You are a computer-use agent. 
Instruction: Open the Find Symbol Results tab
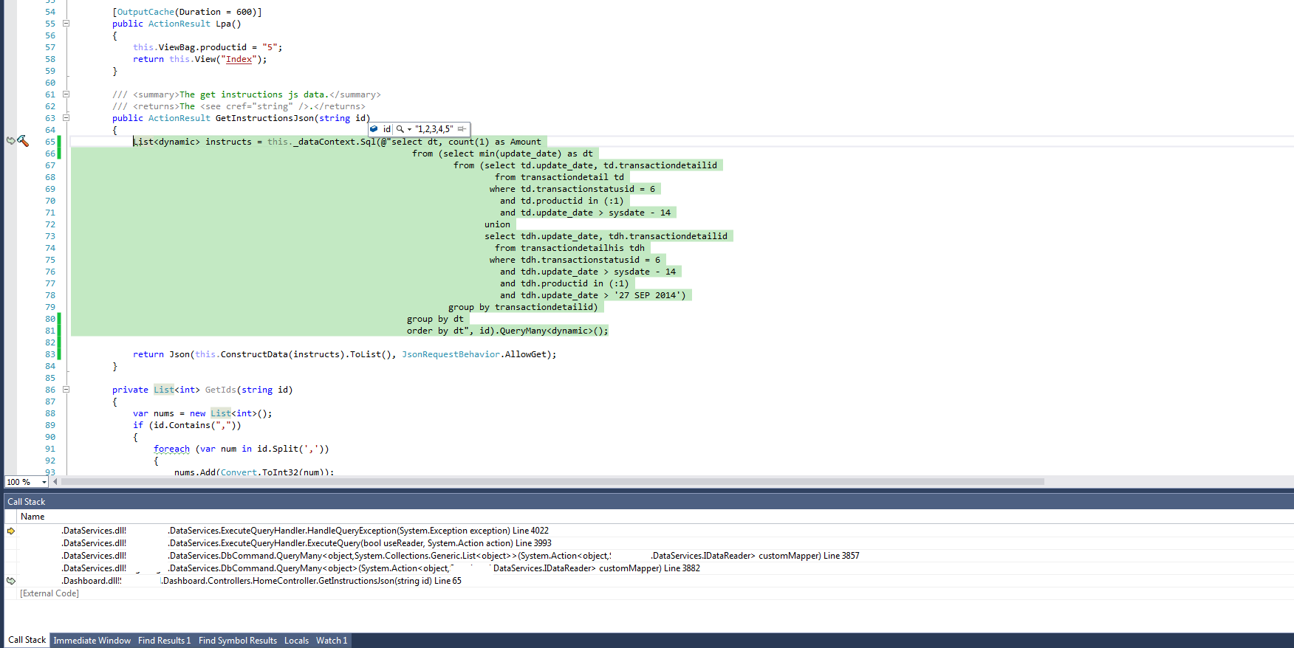(x=238, y=641)
